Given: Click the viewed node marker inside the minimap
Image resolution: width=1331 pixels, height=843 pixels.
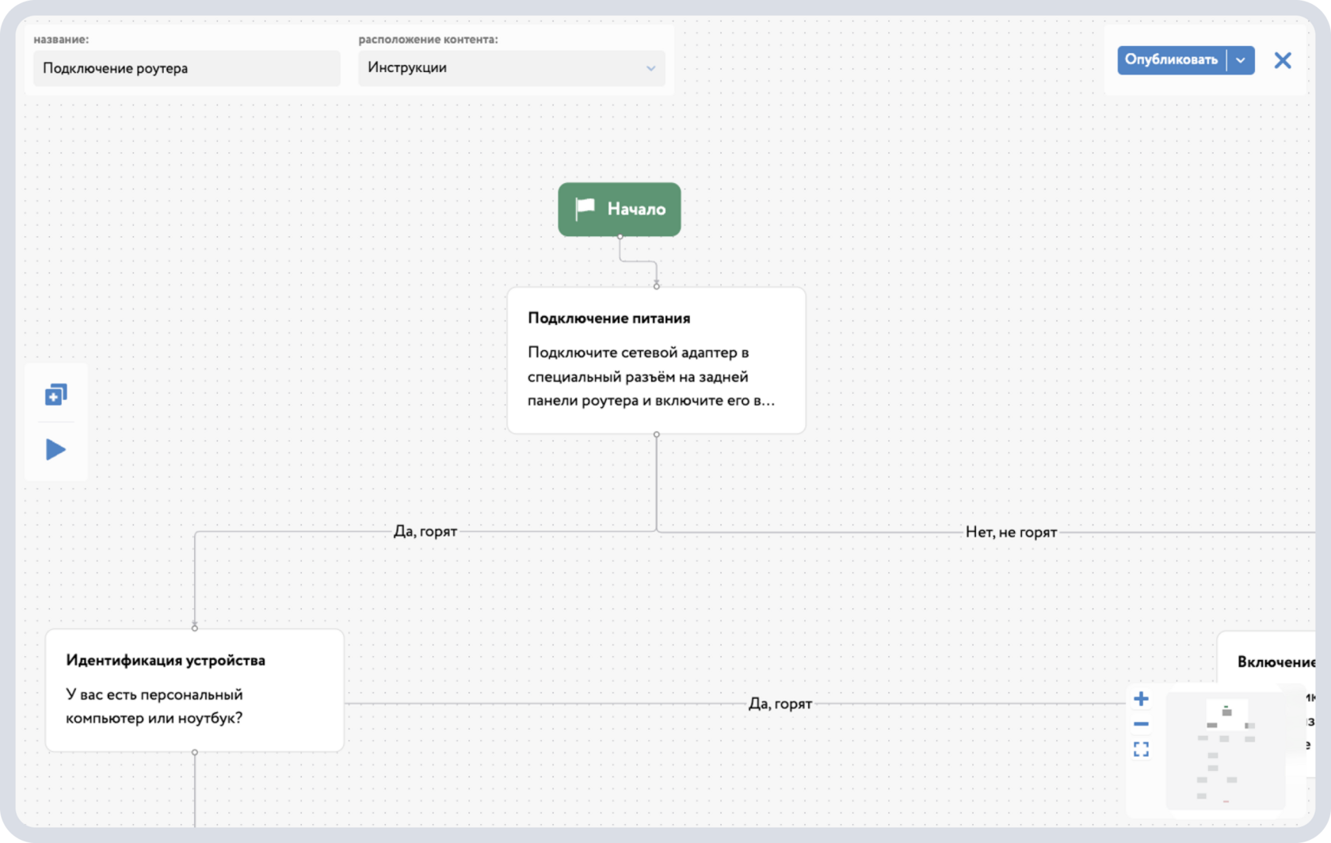Looking at the screenshot, I should click(x=1226, y=711).
